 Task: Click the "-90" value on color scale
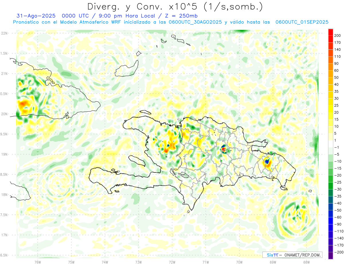(337, 224)
